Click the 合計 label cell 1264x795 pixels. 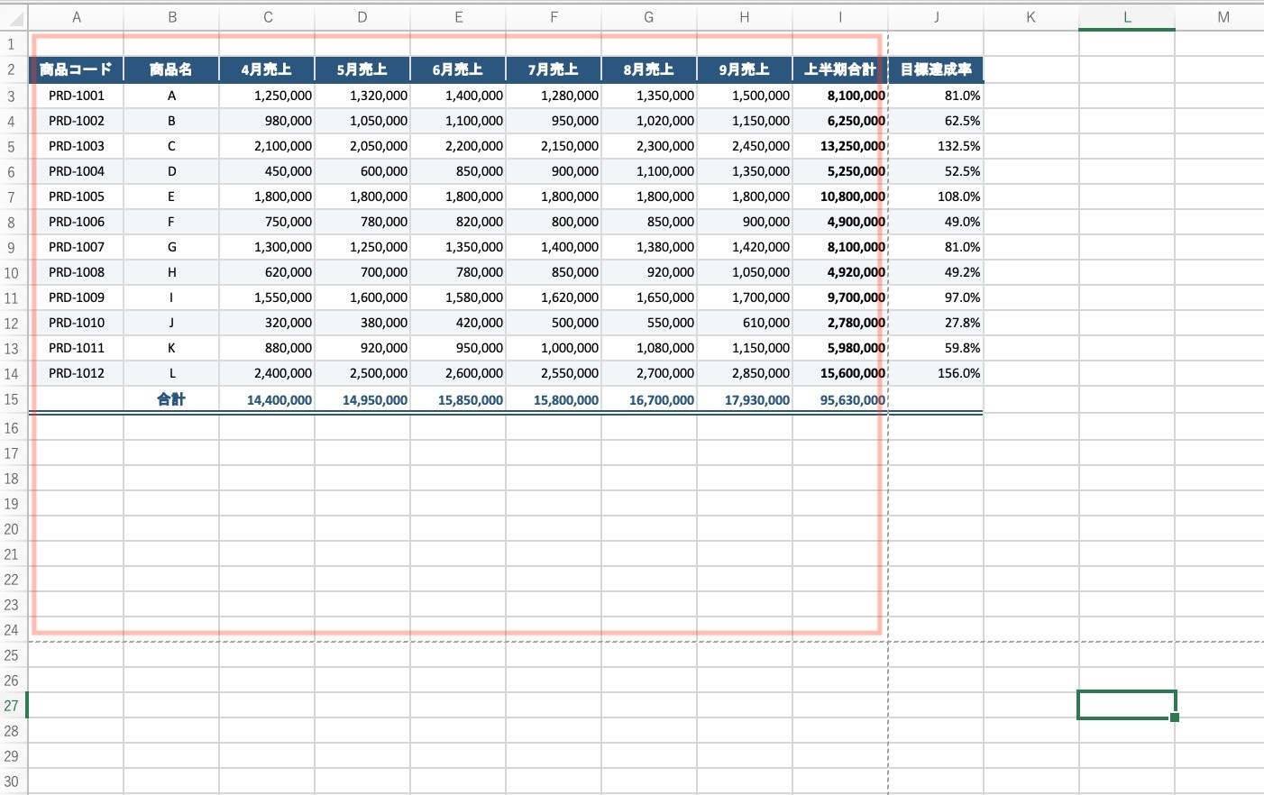(171, 399)
